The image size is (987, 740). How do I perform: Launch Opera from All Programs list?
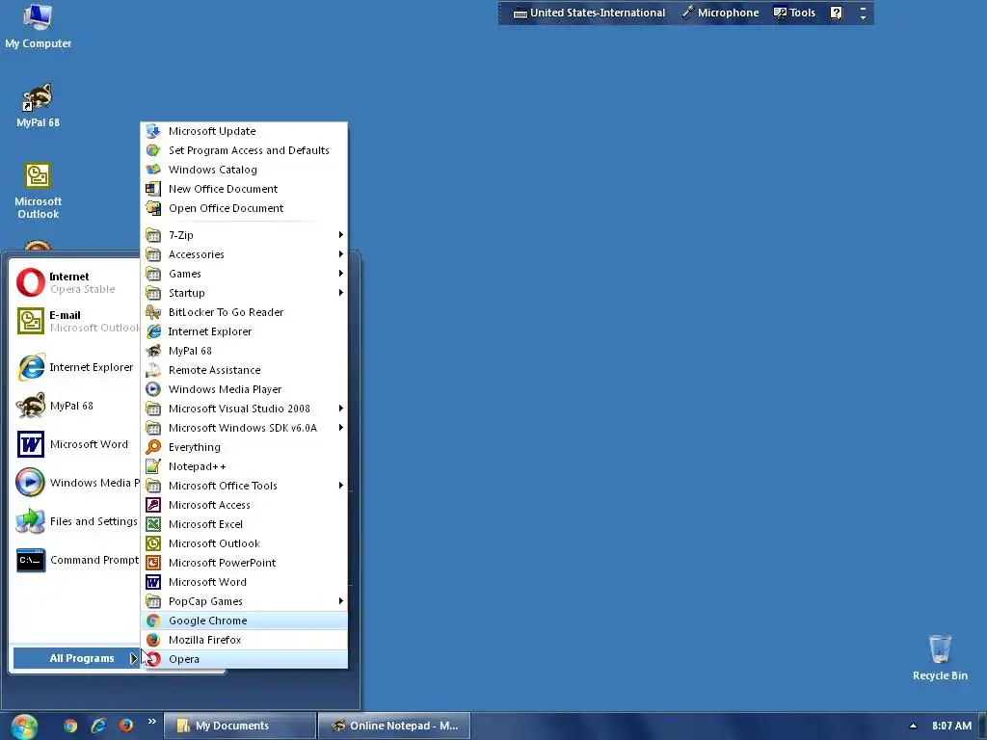coord(244,659)
